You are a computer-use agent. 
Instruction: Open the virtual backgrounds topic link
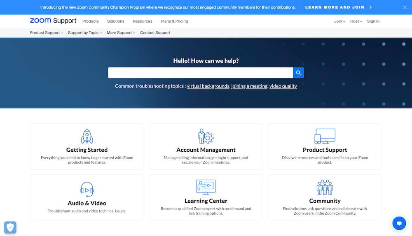click(208, 86)
